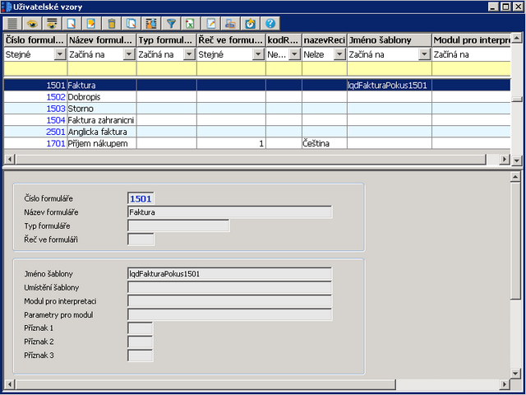Sort by Typ formuláře column header

(166, 39)
